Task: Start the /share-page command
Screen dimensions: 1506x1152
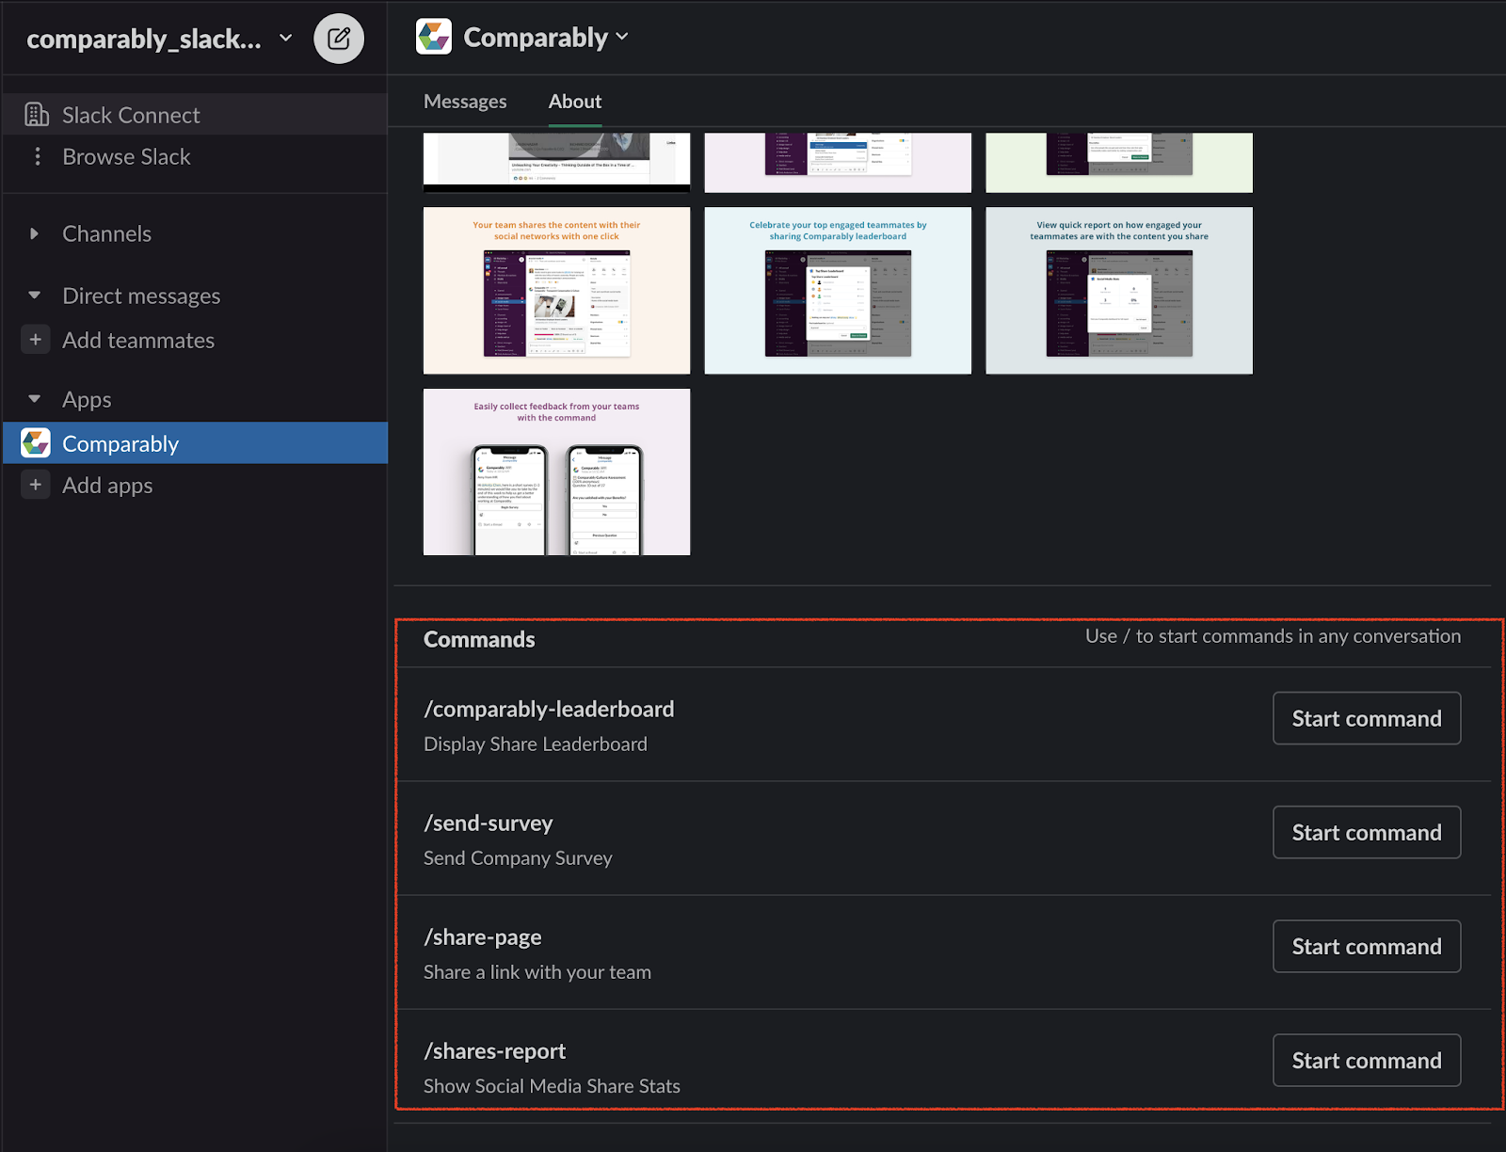Action: pyautogui.click(x=1366, y=946)
